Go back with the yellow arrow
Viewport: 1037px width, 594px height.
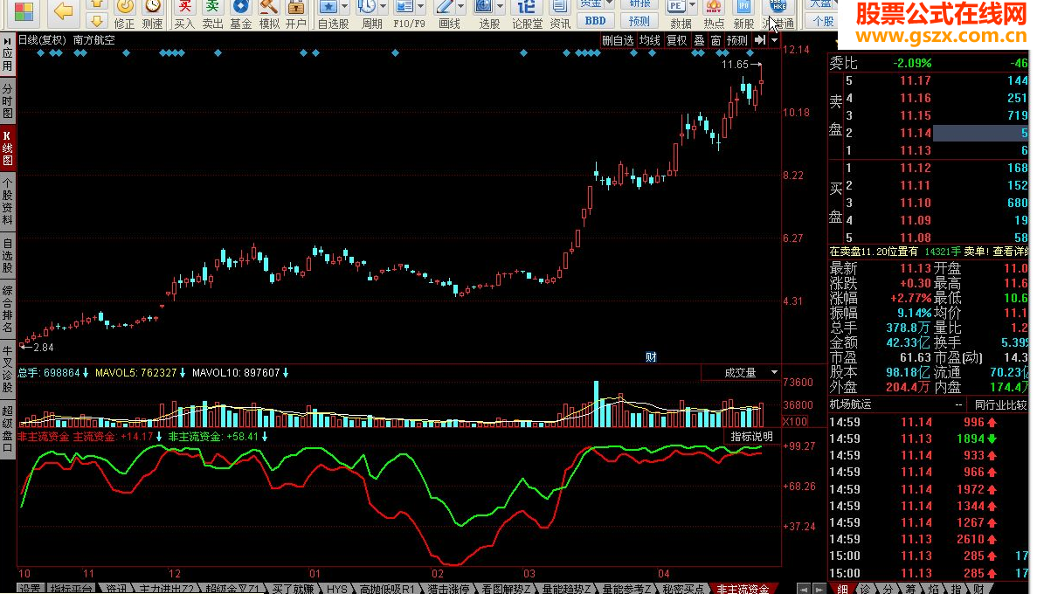point(64,11)
